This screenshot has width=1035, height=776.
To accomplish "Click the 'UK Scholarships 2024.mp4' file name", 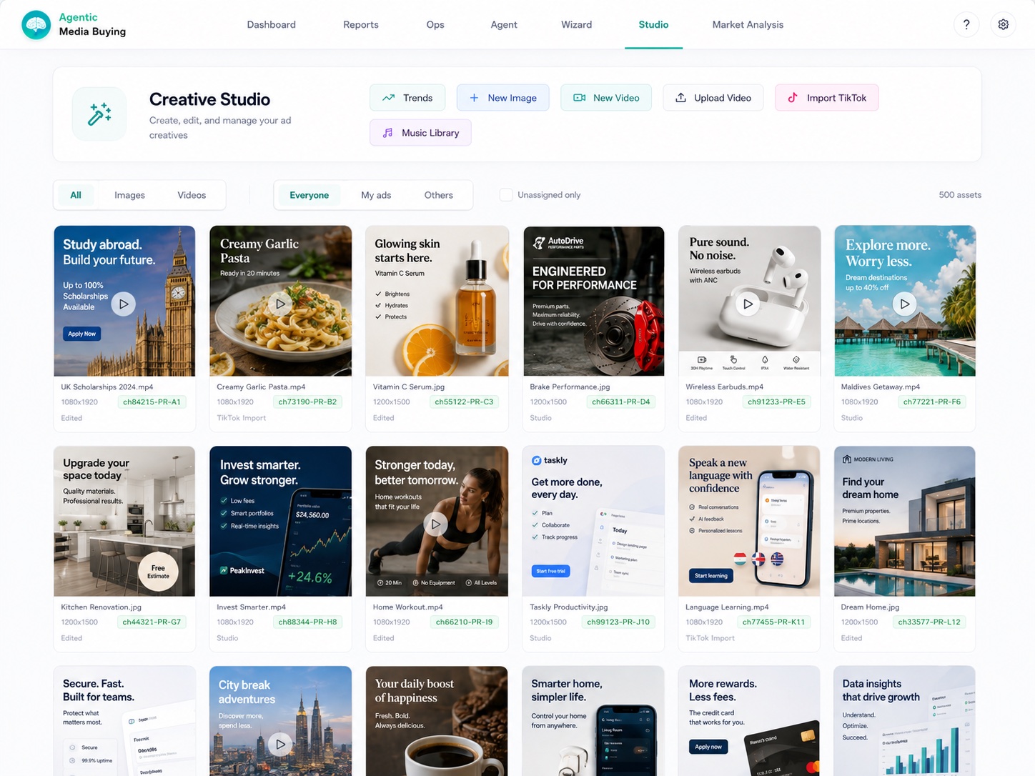I will pyautogui.click(x=107, y=387).
